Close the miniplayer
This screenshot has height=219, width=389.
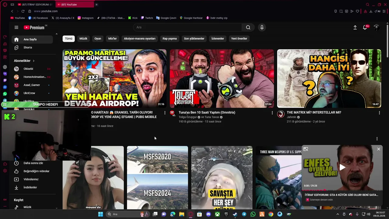tap(378, 149)
